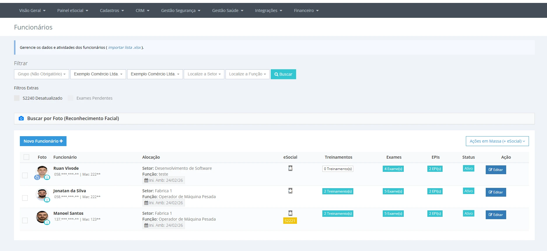Click the eSocial star icon for Jonatan da Silva
This screenshot has height=251, width=547.
pos(290,191)
